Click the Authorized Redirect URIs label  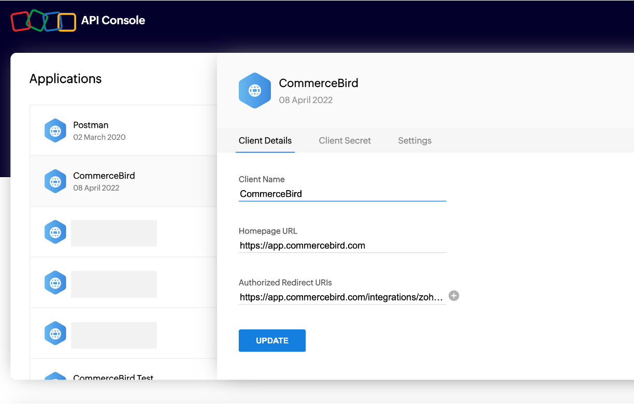[285, 283]
